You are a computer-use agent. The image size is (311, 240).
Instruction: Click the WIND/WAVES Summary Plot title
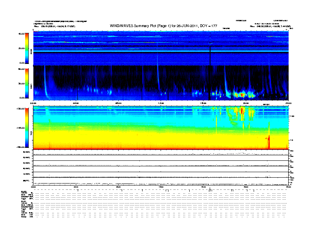point(163,26)
